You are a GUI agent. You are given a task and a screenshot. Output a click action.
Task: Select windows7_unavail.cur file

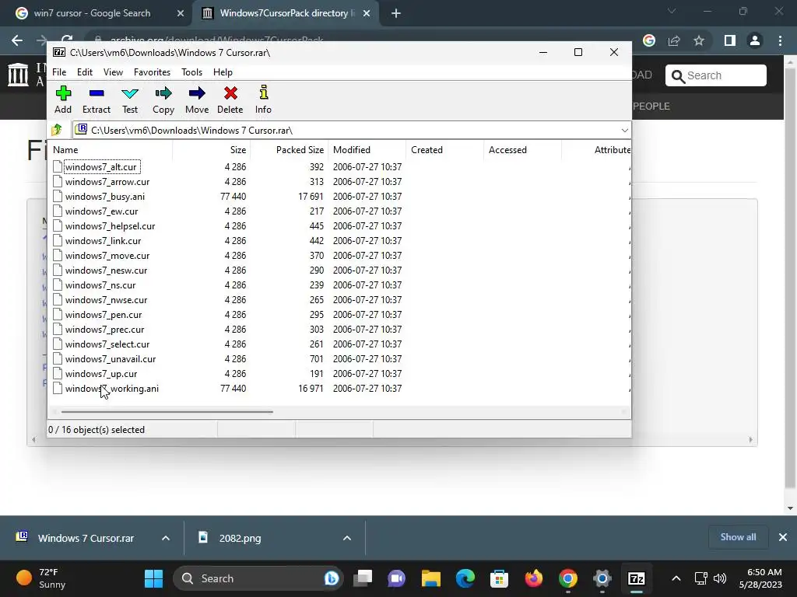point(111,359)
